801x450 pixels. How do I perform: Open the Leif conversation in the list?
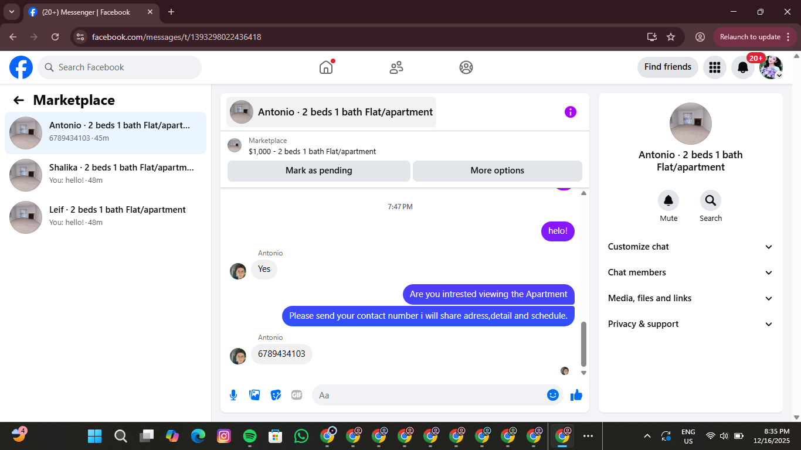point(106,217)
